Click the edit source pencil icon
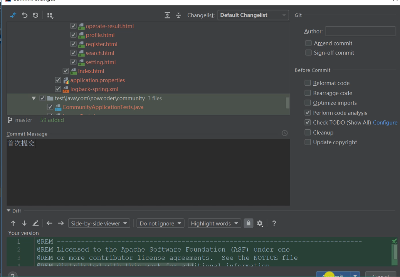This screenshot has width=400, height=277. click(35, 223)
